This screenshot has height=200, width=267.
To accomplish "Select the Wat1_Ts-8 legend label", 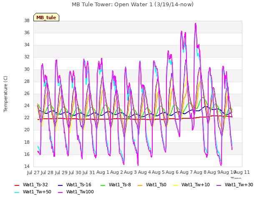I will coord(120,185).
